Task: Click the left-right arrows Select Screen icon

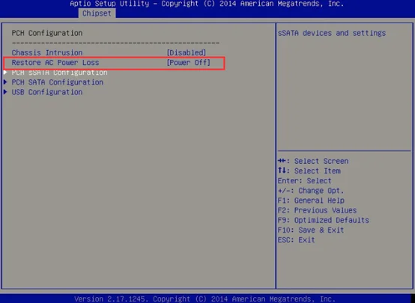Action: pyautogui.click(x=282, y=161)
